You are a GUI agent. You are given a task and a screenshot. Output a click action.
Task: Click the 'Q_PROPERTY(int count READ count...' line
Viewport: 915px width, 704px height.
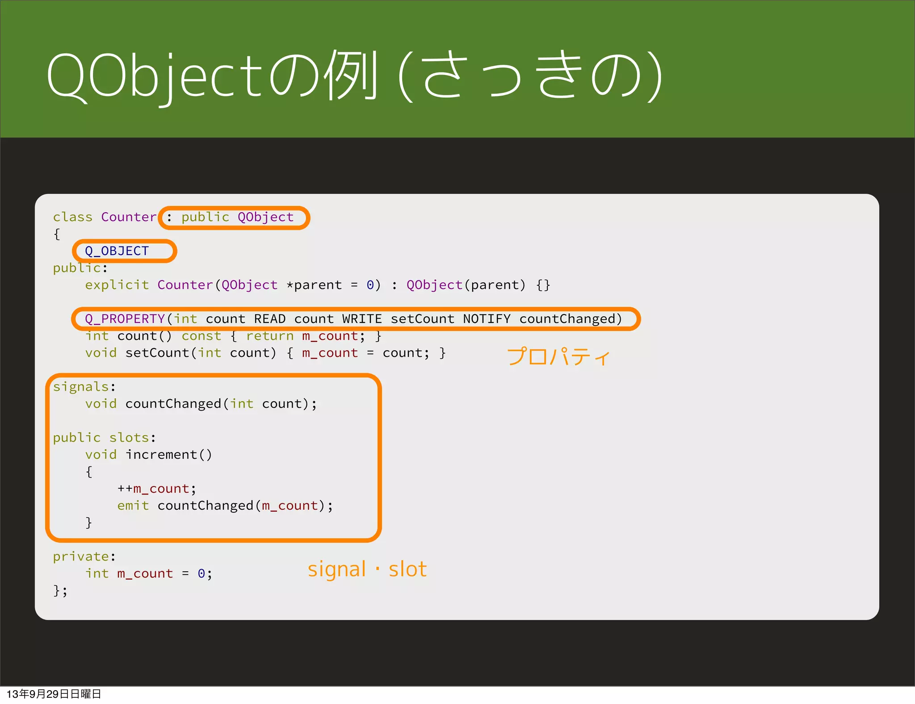353,319
